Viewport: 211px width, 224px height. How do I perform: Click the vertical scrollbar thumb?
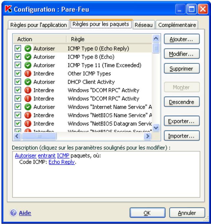(156, 48)
